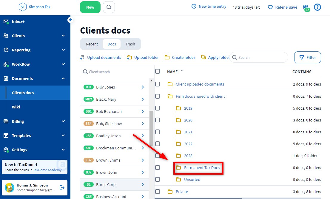Image resolution: width=330 pixels, height=199 pixels.
Task: Switch to the Recent tab
Action: coord(92,44)
